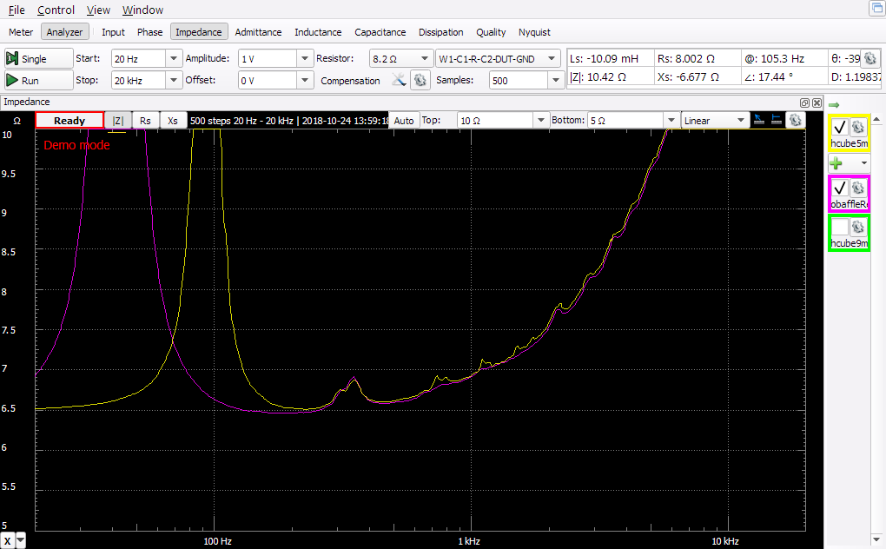Toggle the Rs trace display
The height and width of the screenshot is (549, 886).
click(145, 121)
